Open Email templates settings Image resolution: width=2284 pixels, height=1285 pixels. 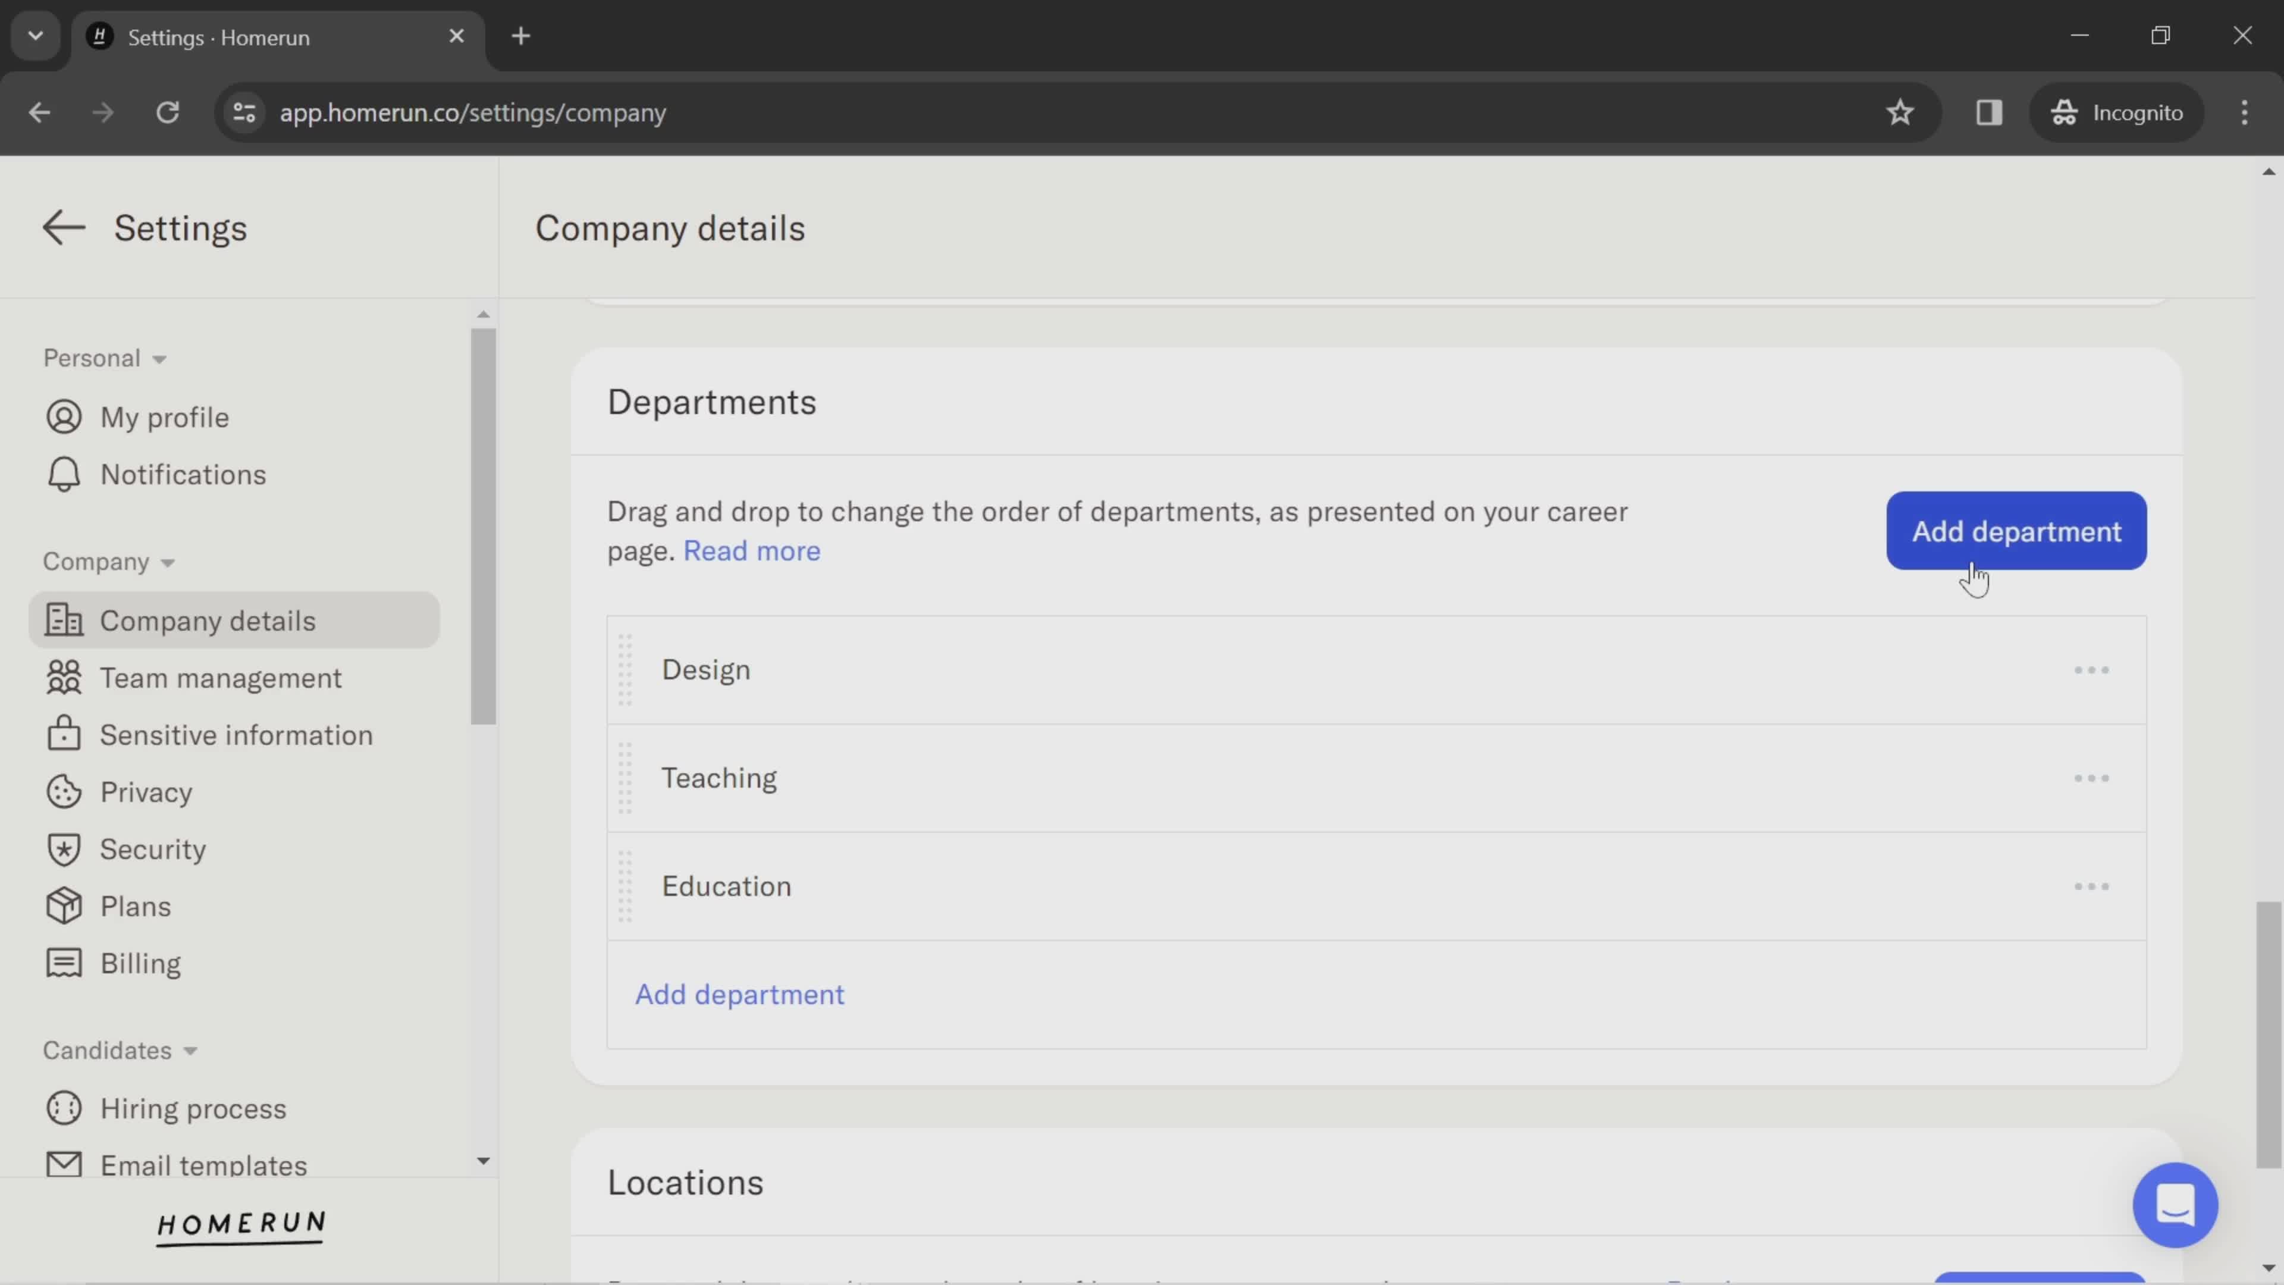click(203, 1164)
